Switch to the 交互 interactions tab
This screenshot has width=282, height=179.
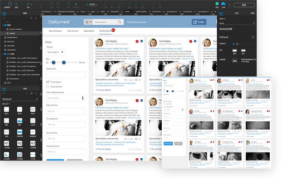click(x=237, y=13)
